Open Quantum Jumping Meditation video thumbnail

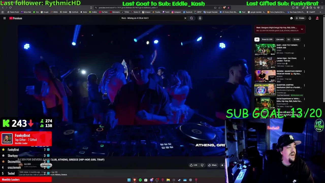click(x=265, y=90)
